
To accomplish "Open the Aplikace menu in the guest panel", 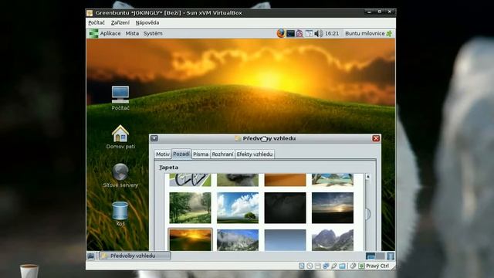I will (x=110, y=33).
